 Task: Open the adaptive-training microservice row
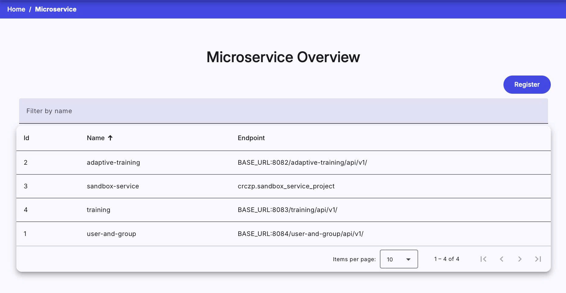113,163
